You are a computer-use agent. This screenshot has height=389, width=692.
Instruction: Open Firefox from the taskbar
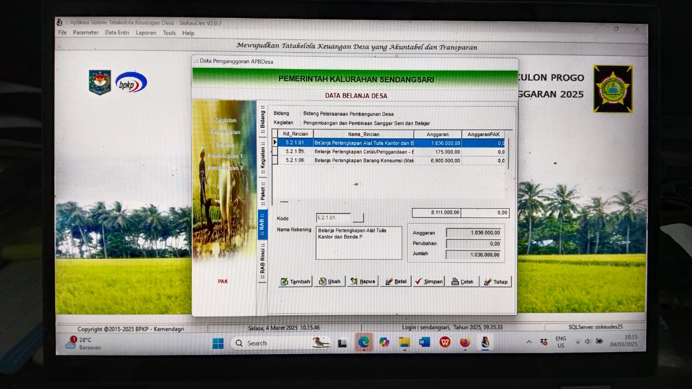click(x=465, y=343)
